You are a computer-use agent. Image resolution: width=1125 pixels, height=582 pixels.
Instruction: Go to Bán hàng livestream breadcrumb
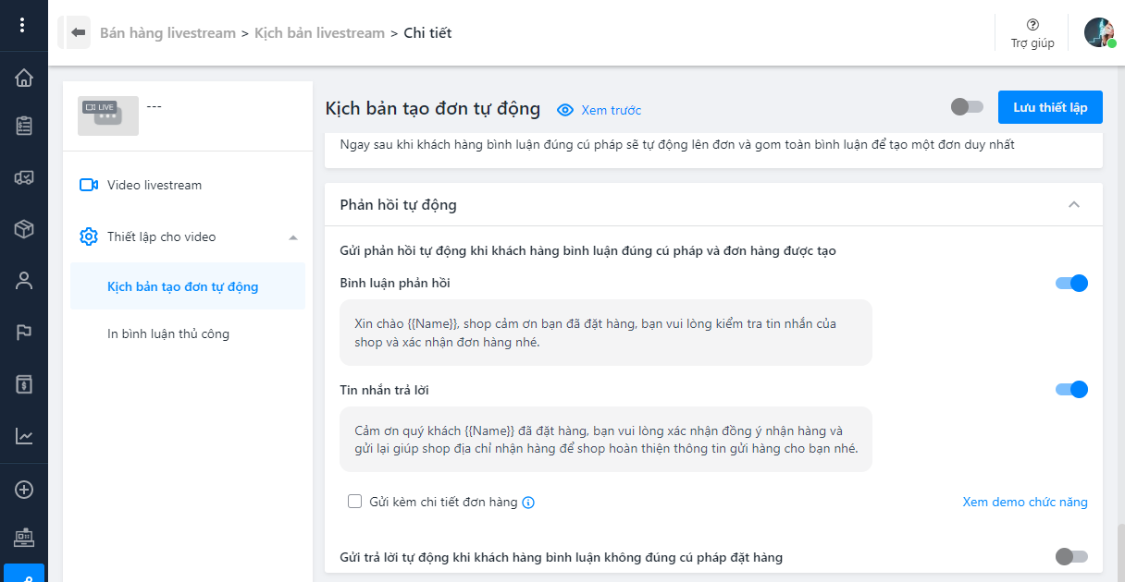(x=167, y=32)
